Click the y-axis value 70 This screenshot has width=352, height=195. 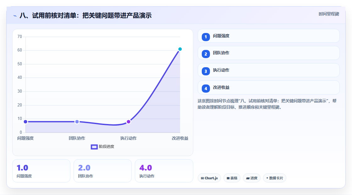click(20, 36)
